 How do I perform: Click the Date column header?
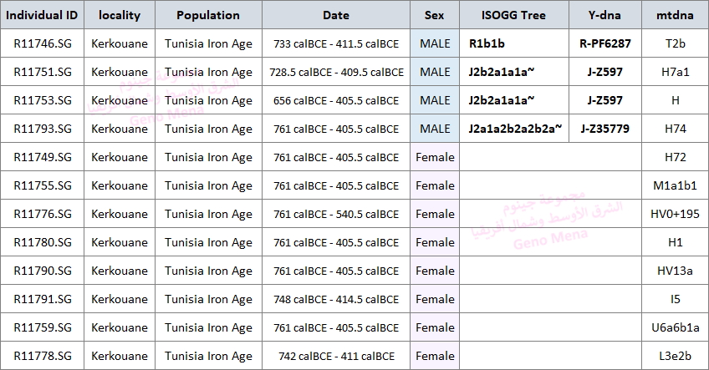coord(336,15)
